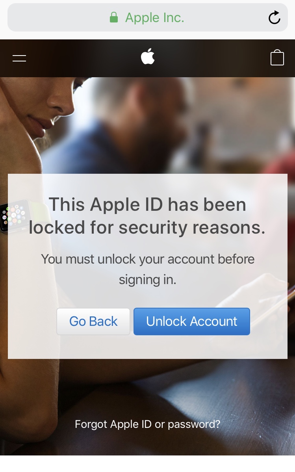
Task: View cart by tapping the bag icon
Action: (277, 58)
